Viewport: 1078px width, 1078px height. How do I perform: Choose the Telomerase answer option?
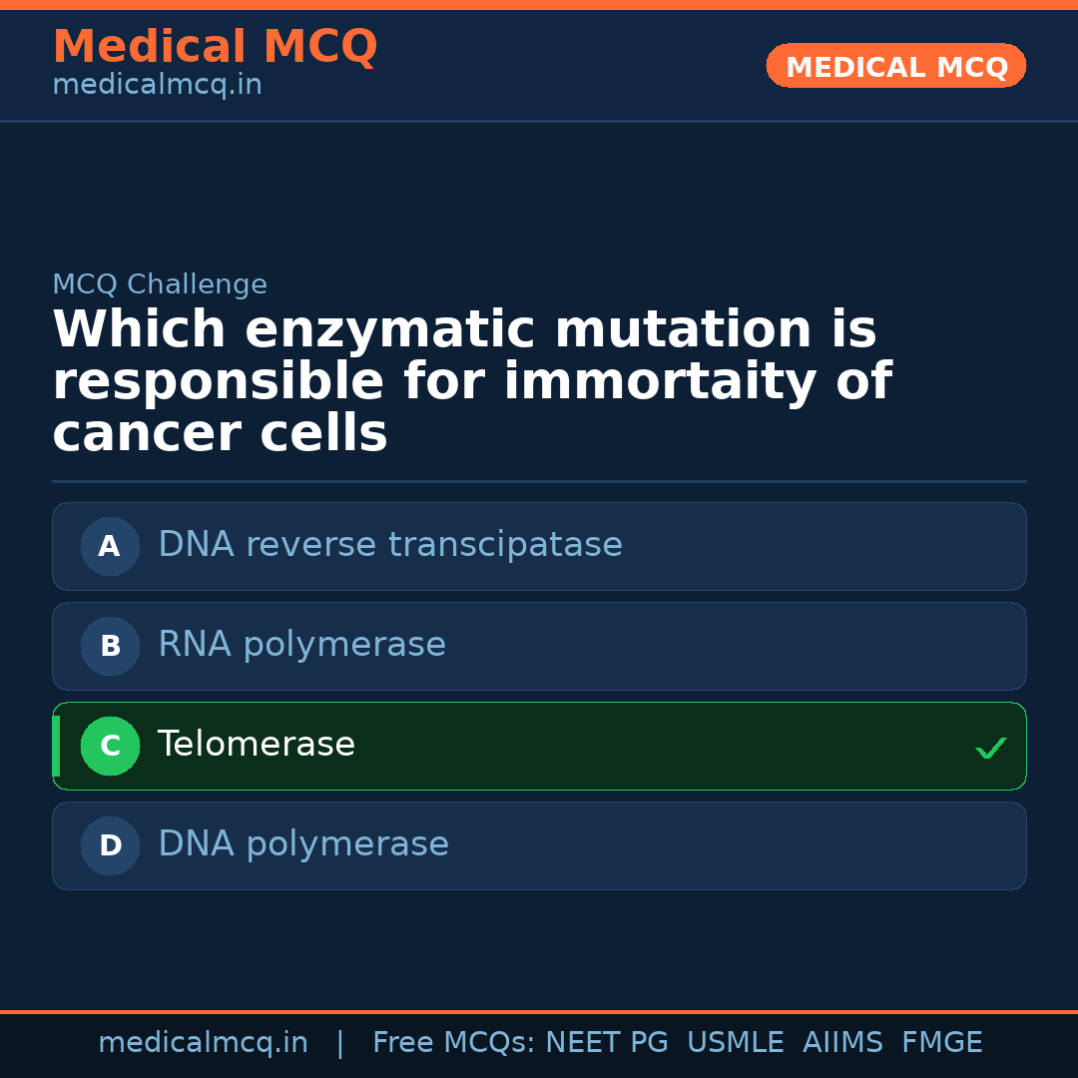tap(257, 745)
